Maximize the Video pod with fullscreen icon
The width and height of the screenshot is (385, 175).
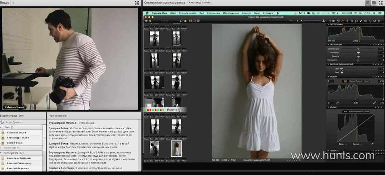point(137,3)
